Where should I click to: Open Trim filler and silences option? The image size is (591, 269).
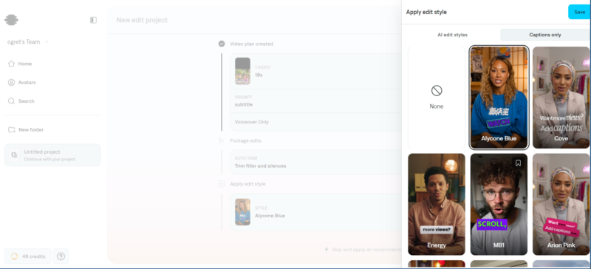tap(315, 162)
